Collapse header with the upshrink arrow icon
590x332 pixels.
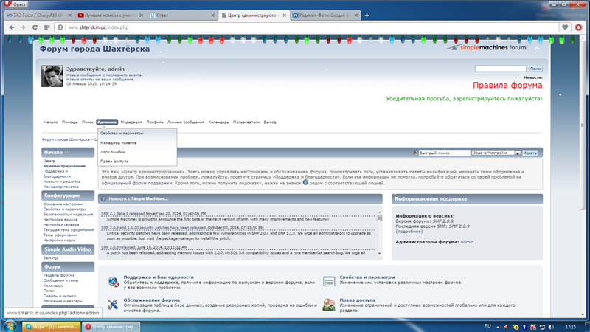[537, 48]
